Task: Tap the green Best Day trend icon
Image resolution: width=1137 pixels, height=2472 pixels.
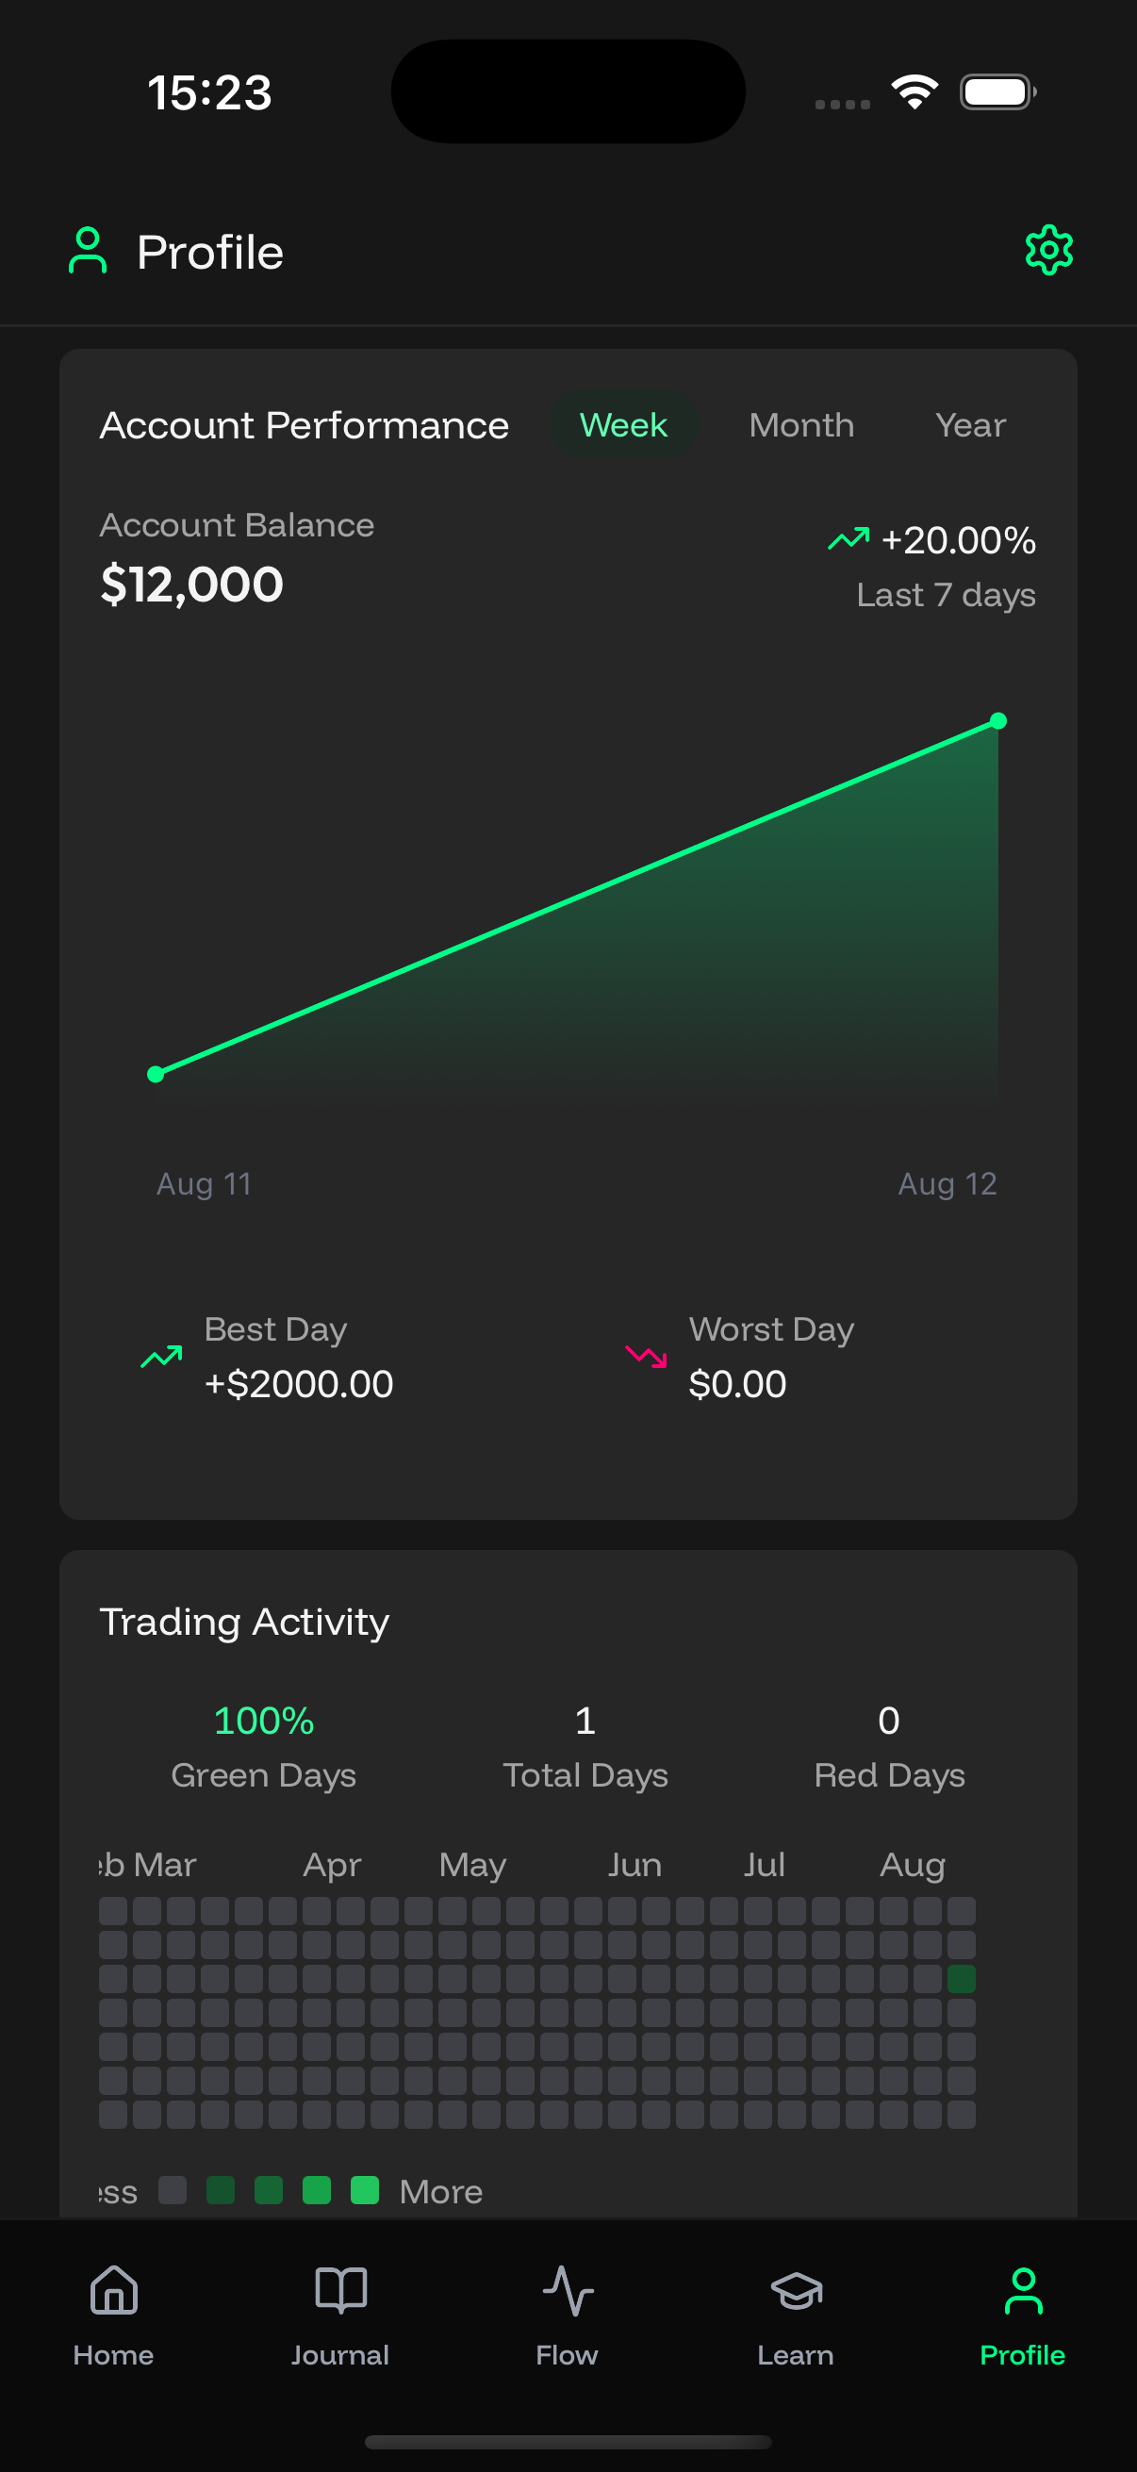Action: tap(161, 1356)
